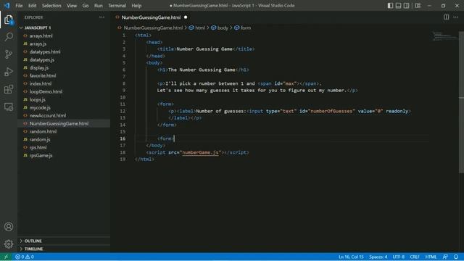Toggle the secondary side bar
Screen dimensions: 464x261
coord(406,6)
